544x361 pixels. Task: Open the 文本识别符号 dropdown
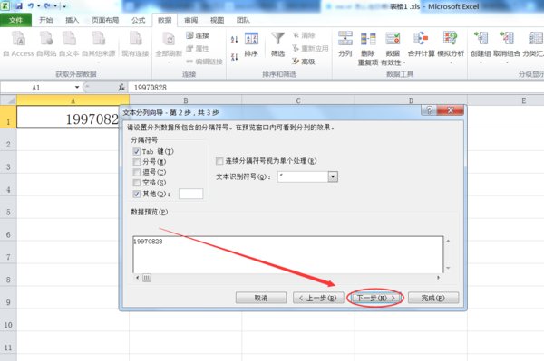(333, 176)
